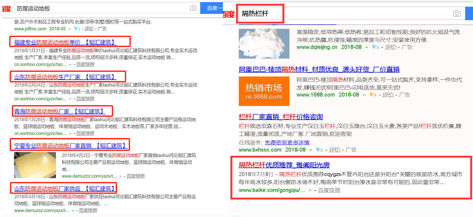
Task: Open the 宁夏专业防腐运动地板厂家直销 result
Action: coord(71,145)
